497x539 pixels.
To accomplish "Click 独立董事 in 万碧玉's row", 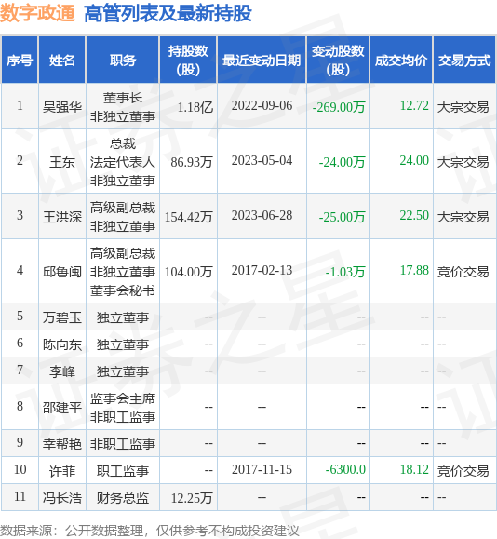I will coord(123,317).
